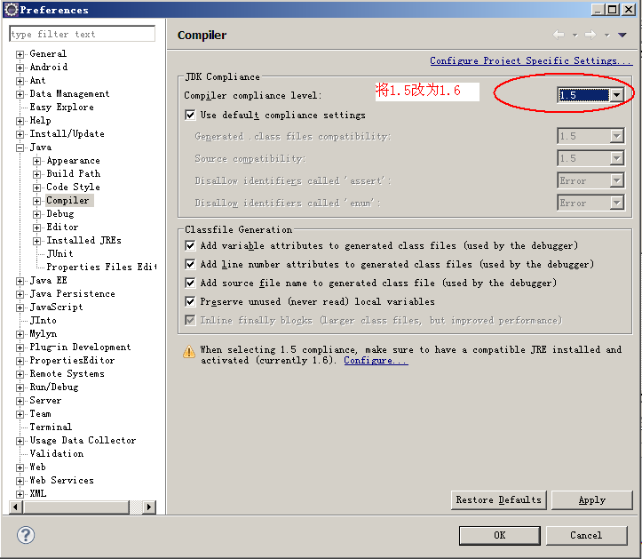Click the Help question mark icon
This screenshot has width=642, height=559.
(26, 535)
